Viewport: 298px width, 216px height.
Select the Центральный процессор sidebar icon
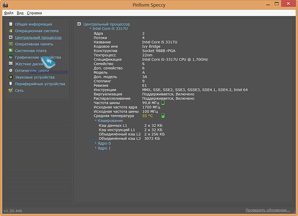click(11, 37)
